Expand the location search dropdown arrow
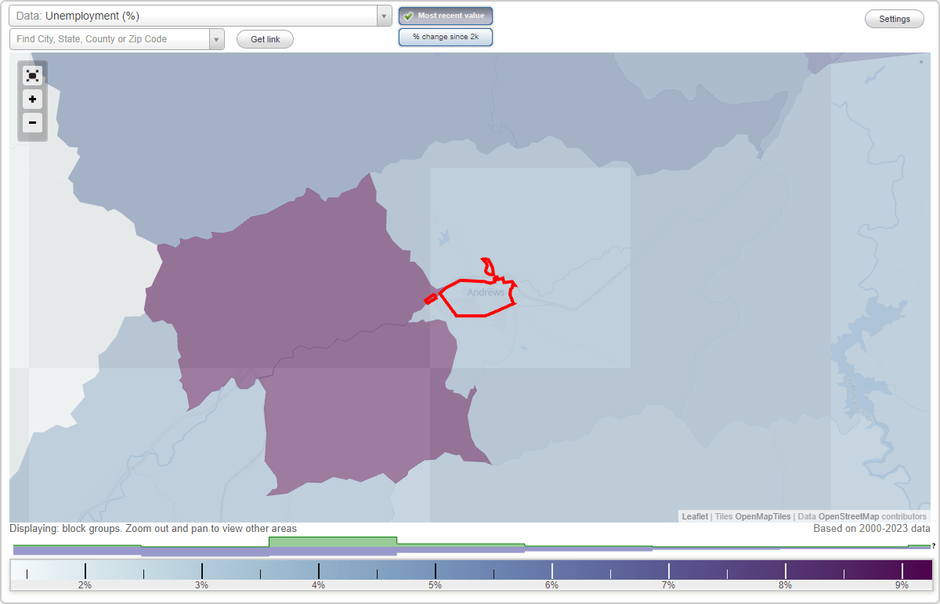Screen dimensions: 940x604 point(216,39)
